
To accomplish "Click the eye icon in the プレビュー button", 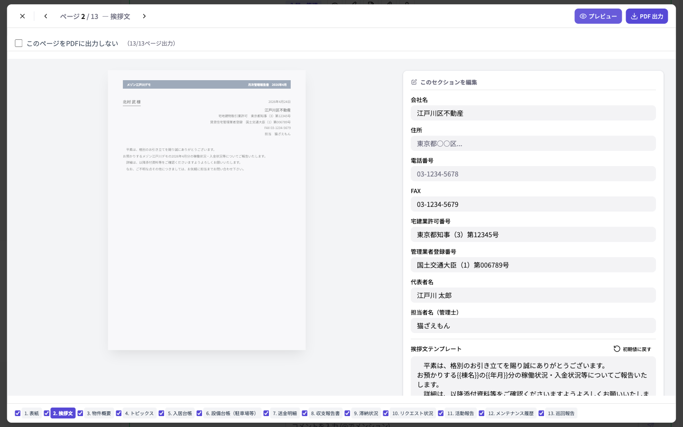I will (x=583, y=16).
